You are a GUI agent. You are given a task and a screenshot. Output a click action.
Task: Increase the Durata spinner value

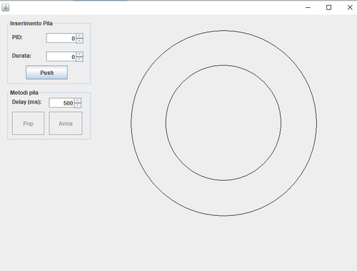[79, 54]
